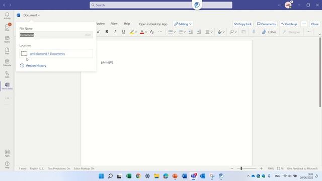Open the user profile avatar
322x181 pixels.
tap(288, 5)
